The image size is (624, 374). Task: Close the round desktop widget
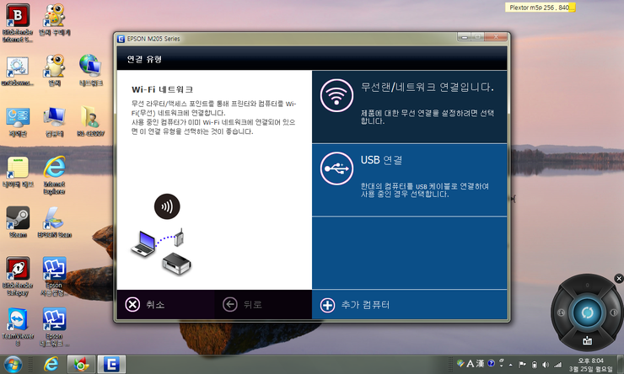point(618,278)
